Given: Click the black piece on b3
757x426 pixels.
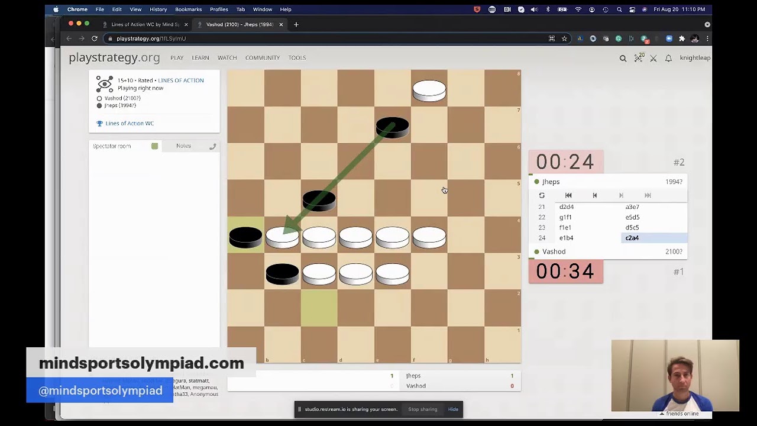Looking at the screenshot, I should tap(282, 273).
